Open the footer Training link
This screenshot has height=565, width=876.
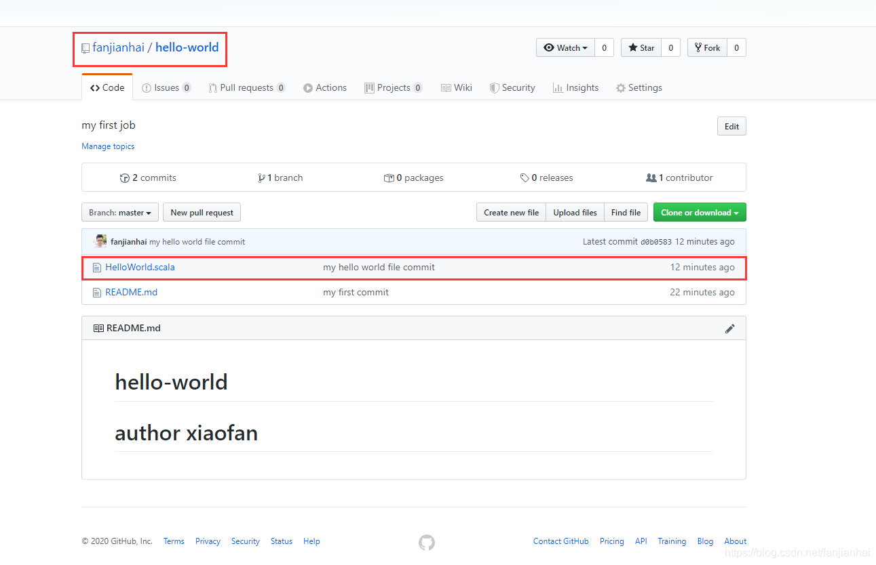tap(672, 541)
